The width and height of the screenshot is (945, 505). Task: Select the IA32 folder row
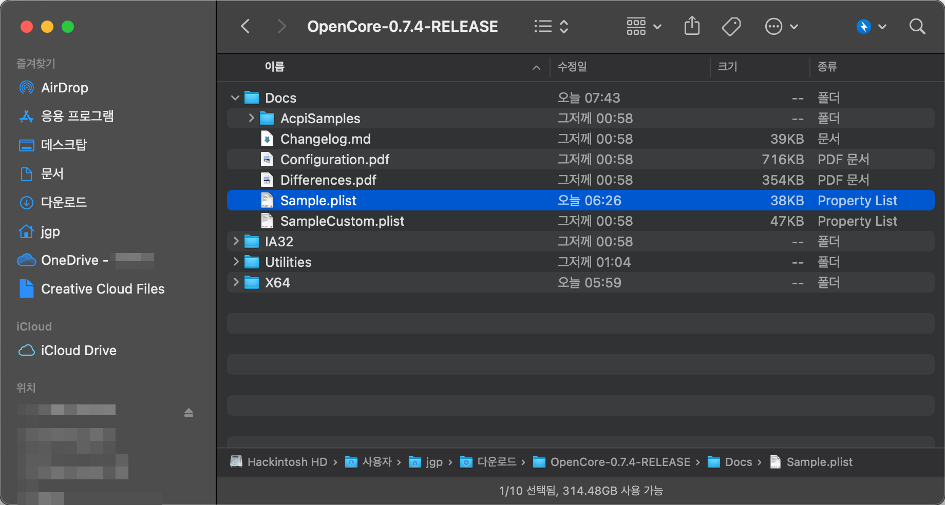pyautogui.click(x=580, y=241)
